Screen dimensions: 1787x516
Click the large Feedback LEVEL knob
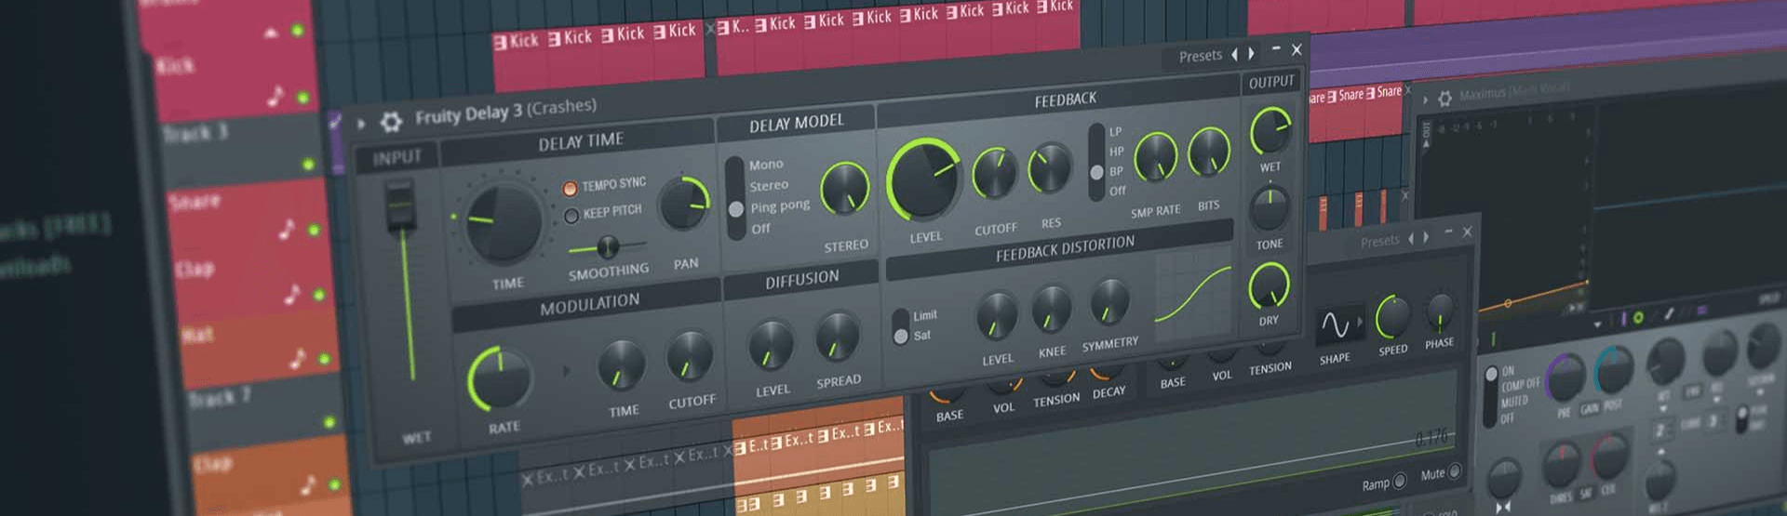tap(924, 180)
